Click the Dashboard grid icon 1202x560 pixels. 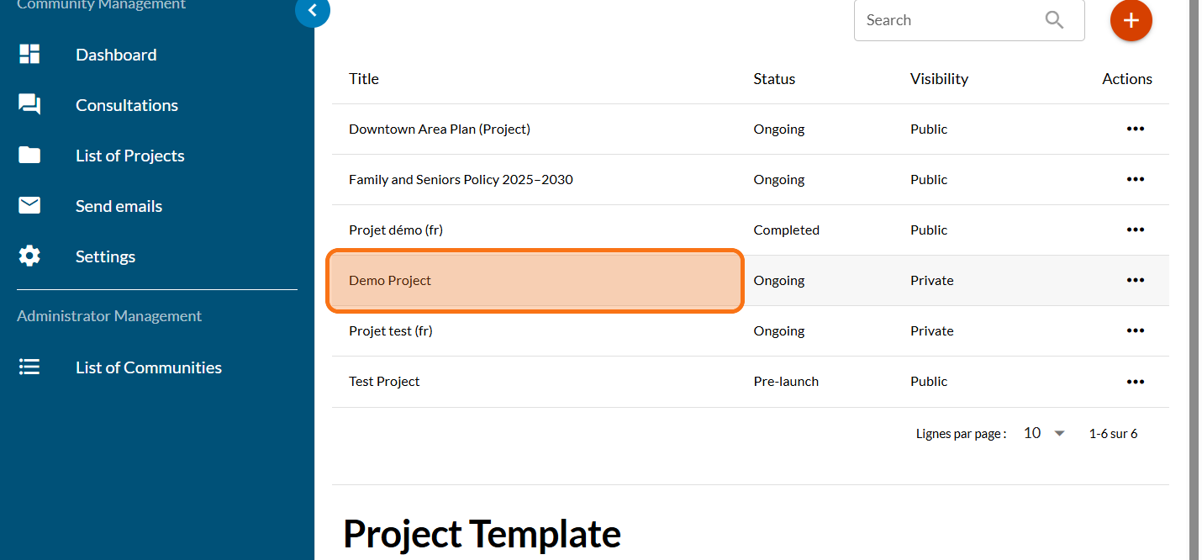click(29, 55)
